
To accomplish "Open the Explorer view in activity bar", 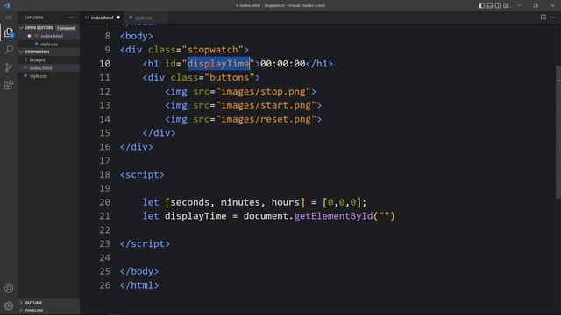I will 9,33.
